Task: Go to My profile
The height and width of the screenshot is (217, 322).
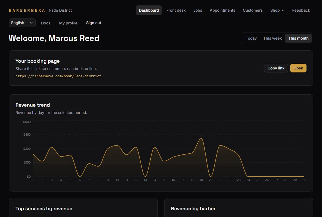Action: 68,23
